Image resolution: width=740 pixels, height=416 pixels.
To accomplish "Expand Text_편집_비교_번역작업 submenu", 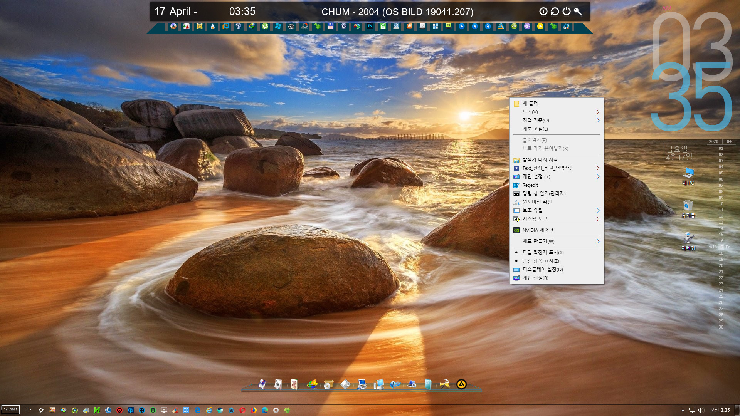I will (x=557, y=168).
